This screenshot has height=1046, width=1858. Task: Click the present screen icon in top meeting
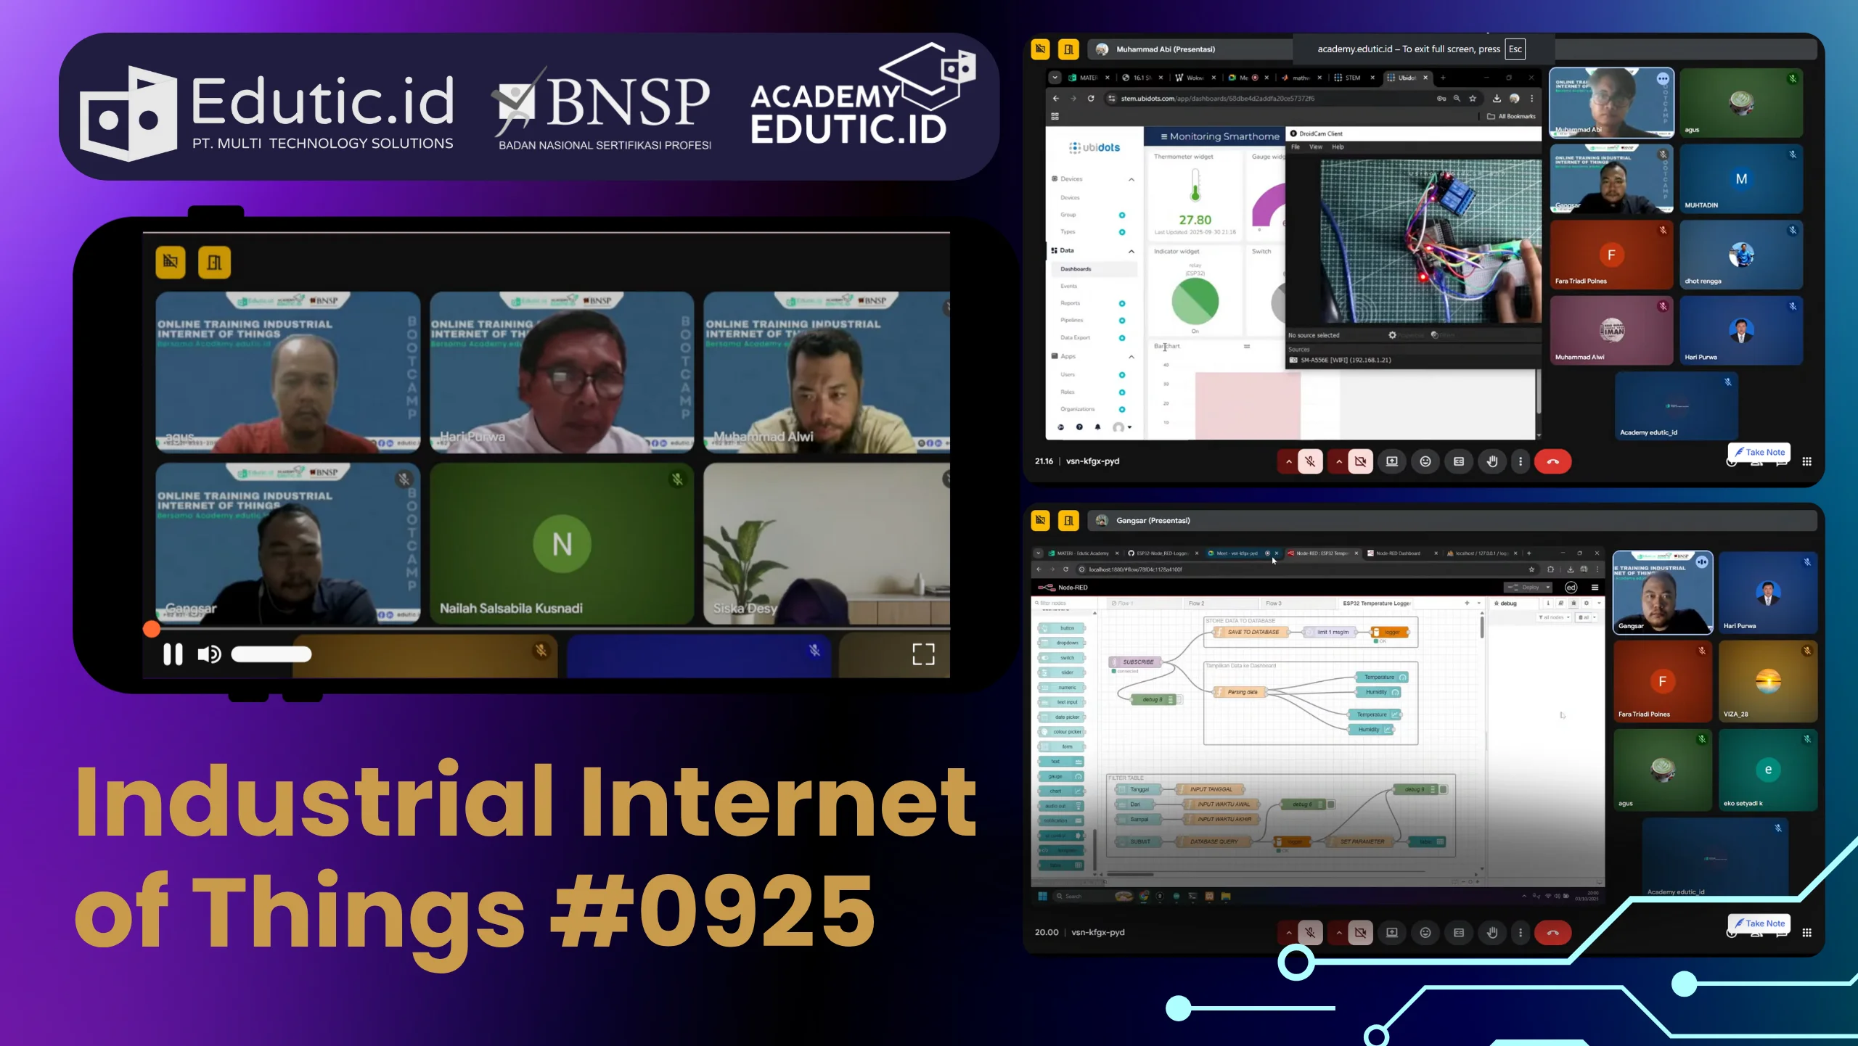tap(1391, 461)
